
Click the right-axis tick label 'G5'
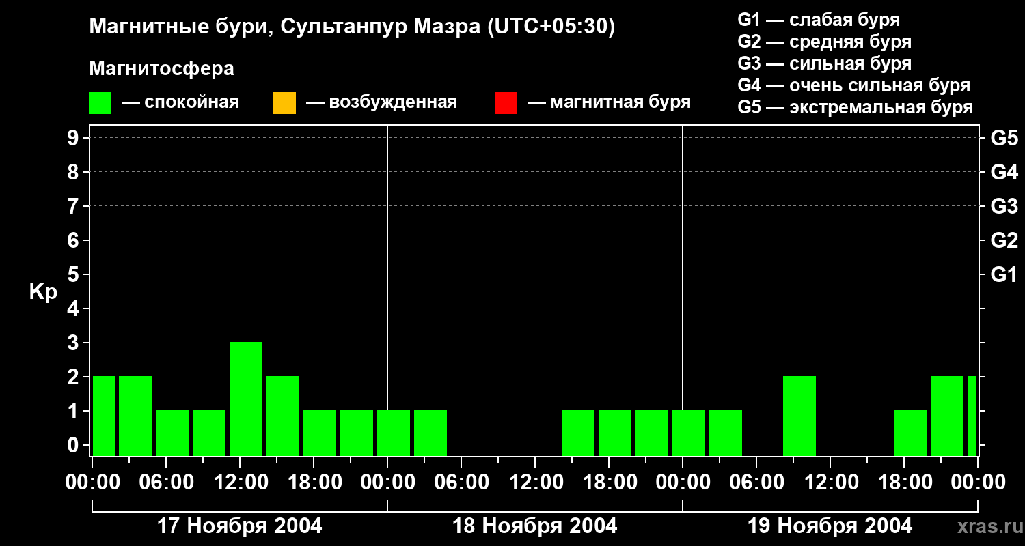1004,138
